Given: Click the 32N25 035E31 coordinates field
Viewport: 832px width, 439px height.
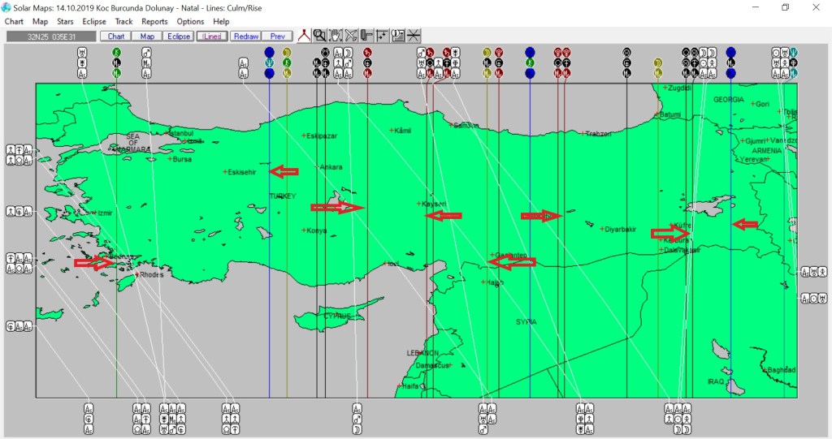Looking at the screenshot, I should [x=50, y=37].
